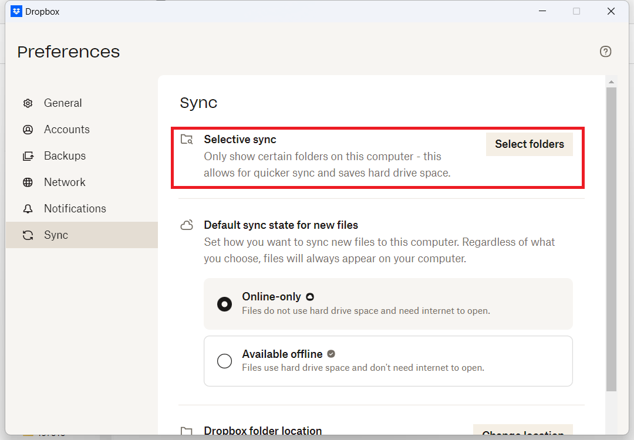Click the Selective sync folder icon
This screenshot has width=634, height=440.
[x=187, y=140]
